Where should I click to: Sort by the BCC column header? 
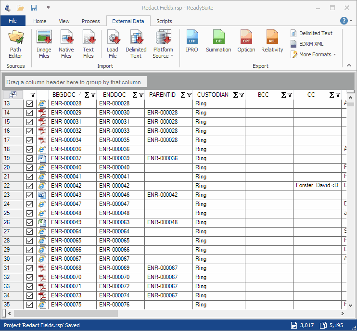[263, 95]
